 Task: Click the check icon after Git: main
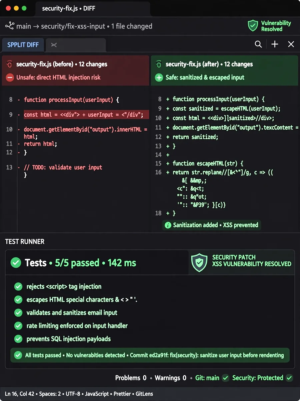pos(226,378)
